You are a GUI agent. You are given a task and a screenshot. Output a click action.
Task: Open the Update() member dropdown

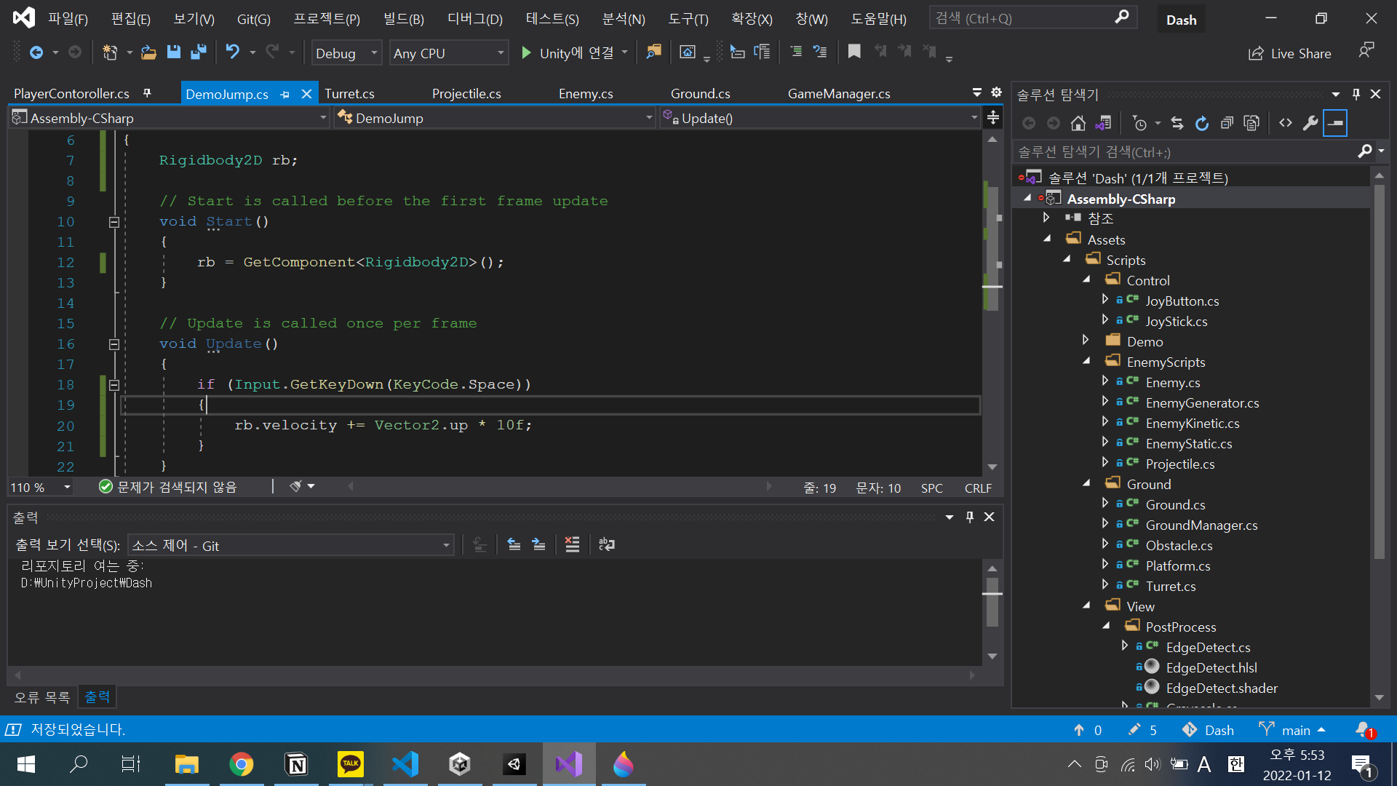(821, 118)
